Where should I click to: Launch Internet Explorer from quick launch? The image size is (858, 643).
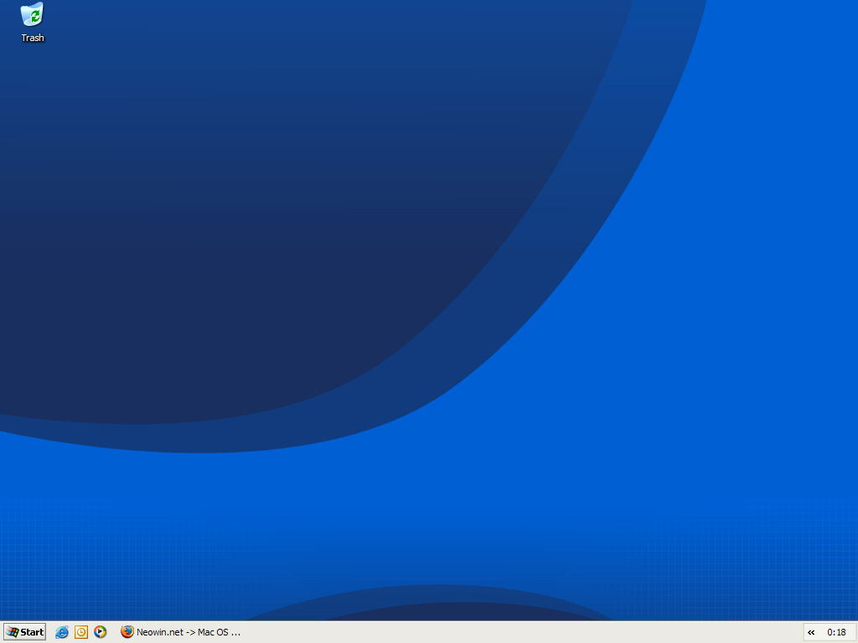click(62, 632)
